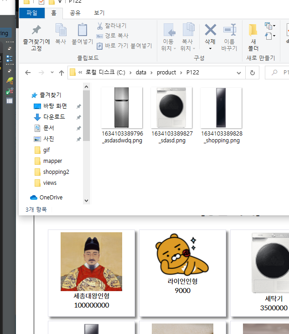The width and height of the screenshot is (289, 334).
Task: Select file 1634103389828_shopping.png
Action: coord(222,115)
